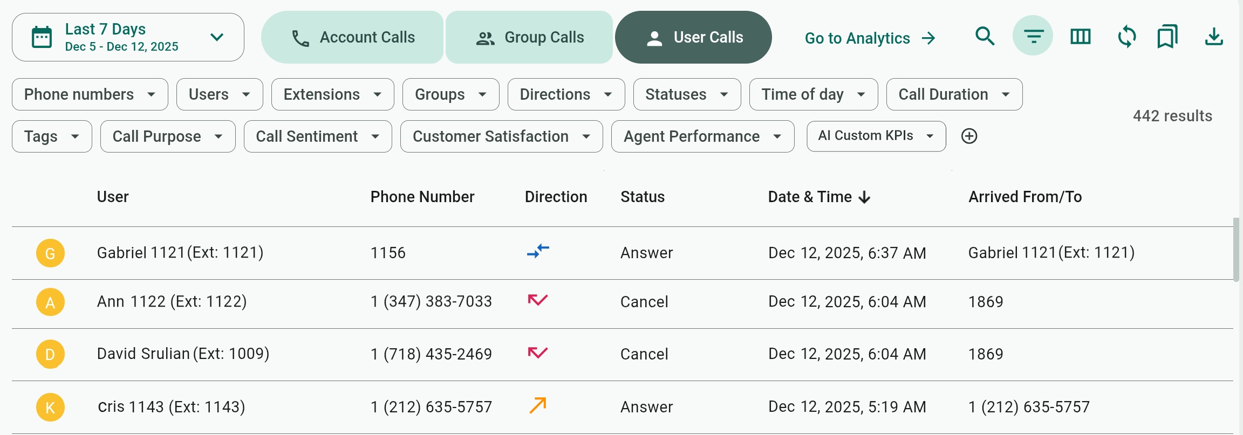The height and width of the screenshot is (435, 1243).
Task: Follow the Go to Analytics link
Action: 870,38
